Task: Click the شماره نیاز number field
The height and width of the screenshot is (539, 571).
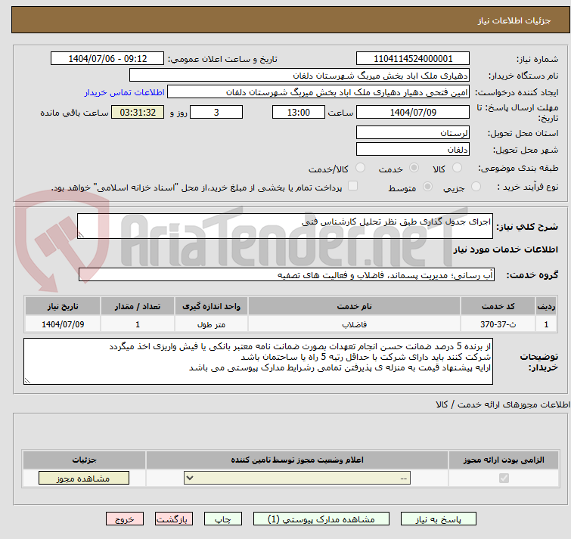Action: click(x=412, y=59)
